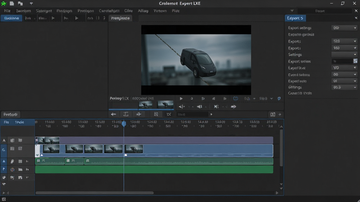
Task: Click the new document icon in title bar
Action: (x=12, y=4)
